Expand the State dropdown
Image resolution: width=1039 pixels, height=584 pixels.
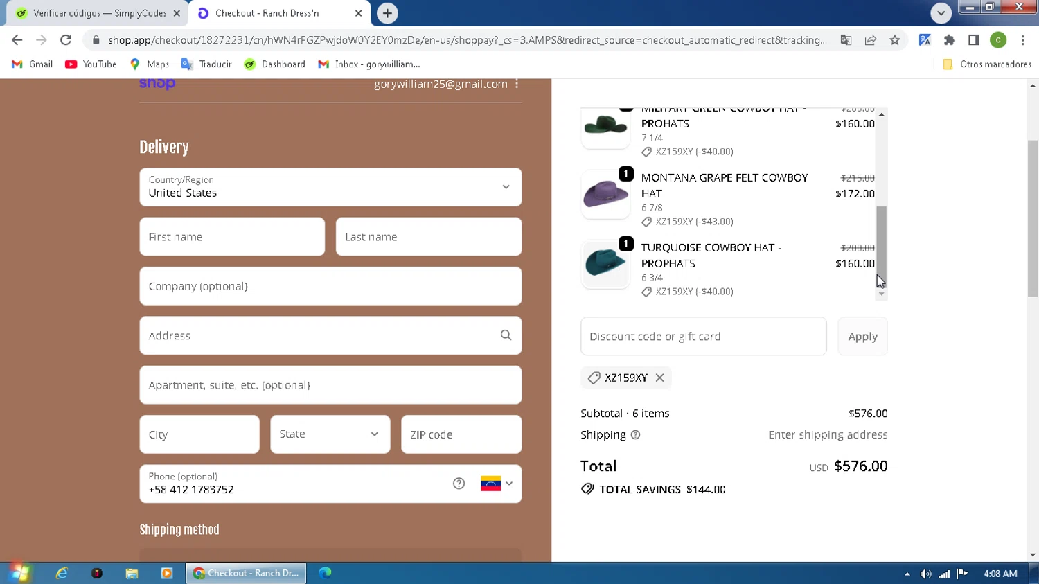pyautogui.click(x=330, y=434)
